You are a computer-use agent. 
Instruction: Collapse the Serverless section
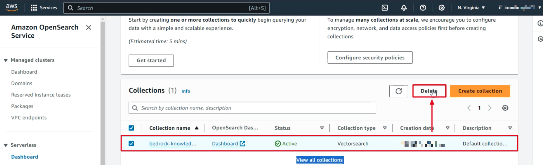pos(6,145)
